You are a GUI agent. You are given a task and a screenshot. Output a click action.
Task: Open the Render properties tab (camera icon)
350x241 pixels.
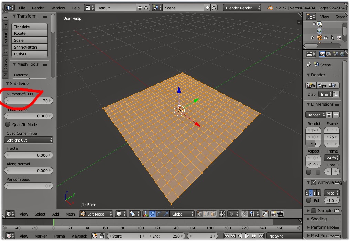tap(322, 54)
